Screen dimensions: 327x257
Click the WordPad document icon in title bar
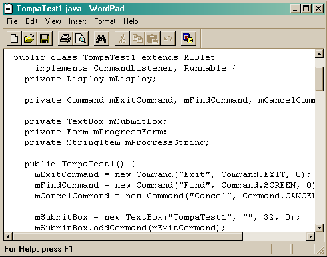tap(8, 9)
